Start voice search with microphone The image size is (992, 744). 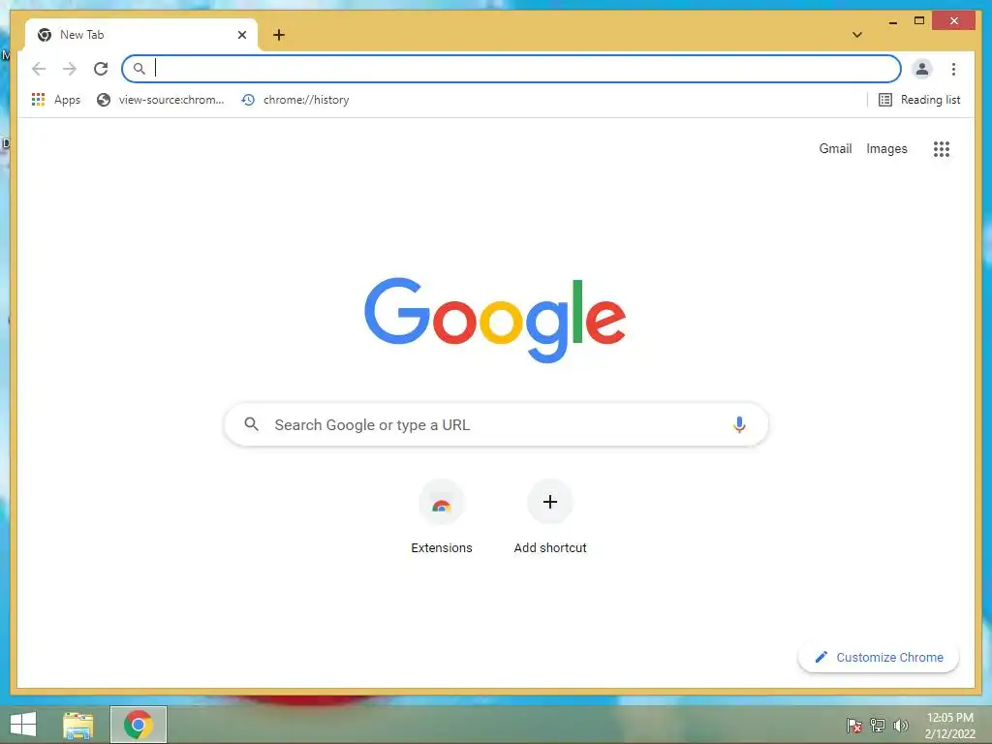[739, 424]
